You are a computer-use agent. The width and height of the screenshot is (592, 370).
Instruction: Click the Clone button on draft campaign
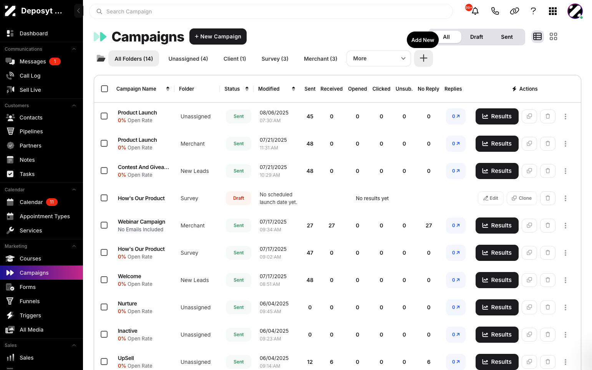click(522, 198)
